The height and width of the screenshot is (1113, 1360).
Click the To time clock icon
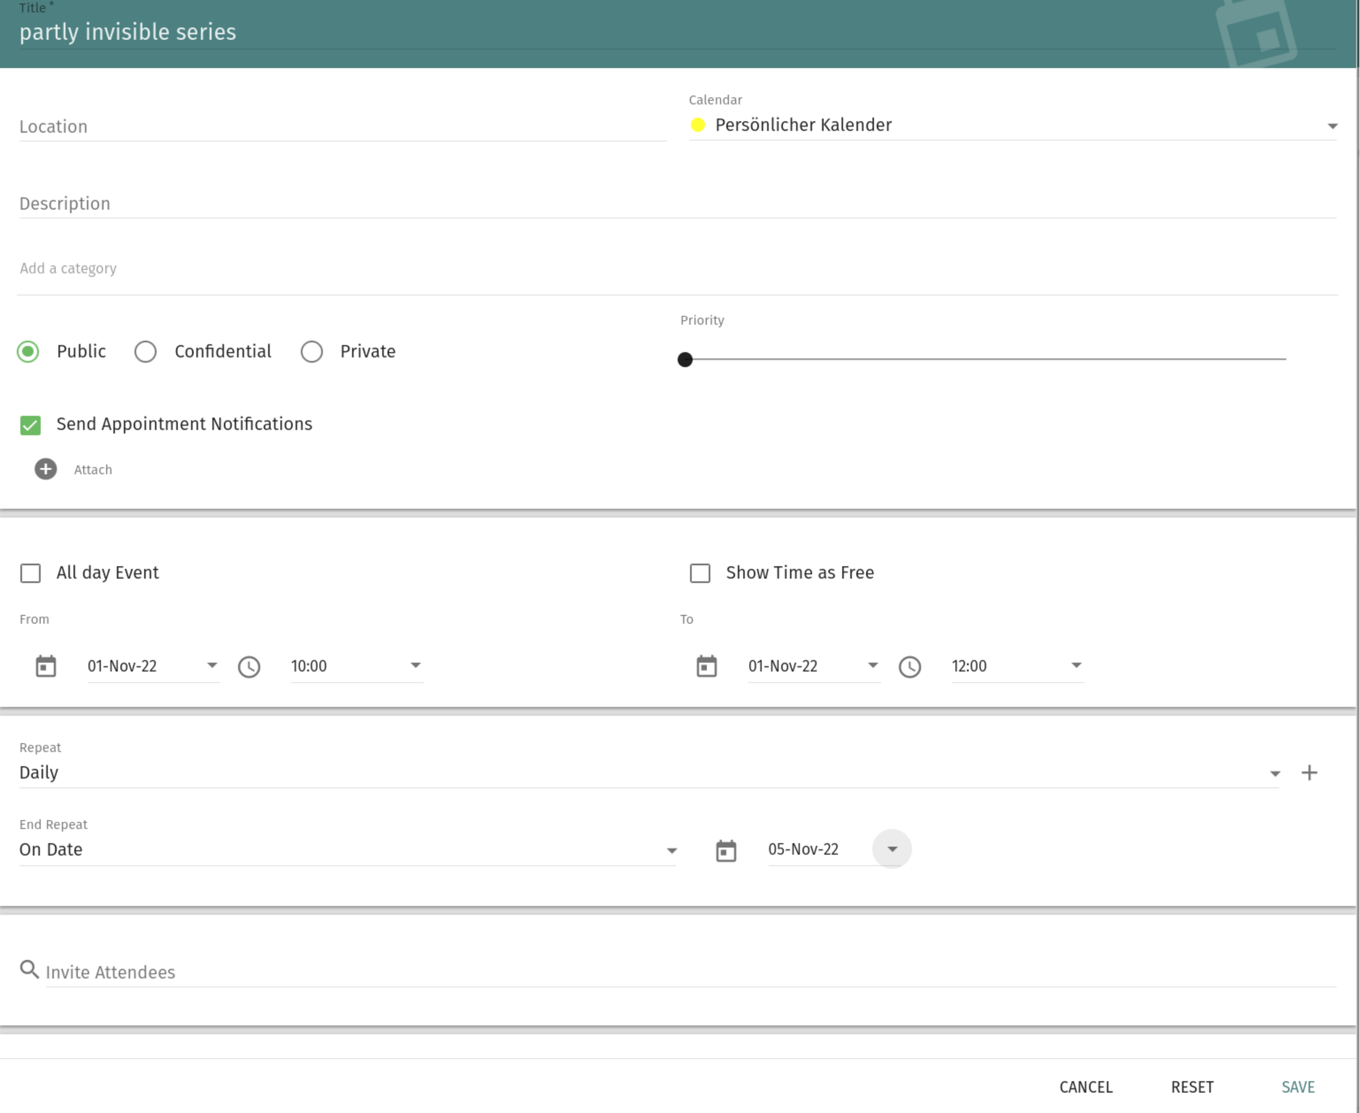click(x=909, y=667)
